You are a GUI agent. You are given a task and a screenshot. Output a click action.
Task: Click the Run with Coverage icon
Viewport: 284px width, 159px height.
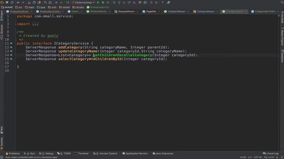(108, 3)
